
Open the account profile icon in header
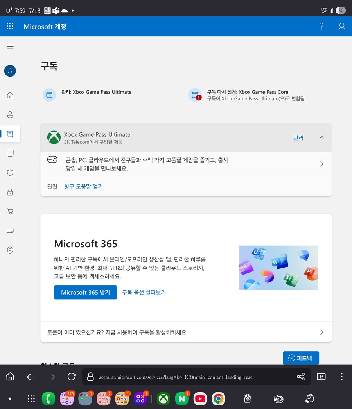[x=342, y=26]
